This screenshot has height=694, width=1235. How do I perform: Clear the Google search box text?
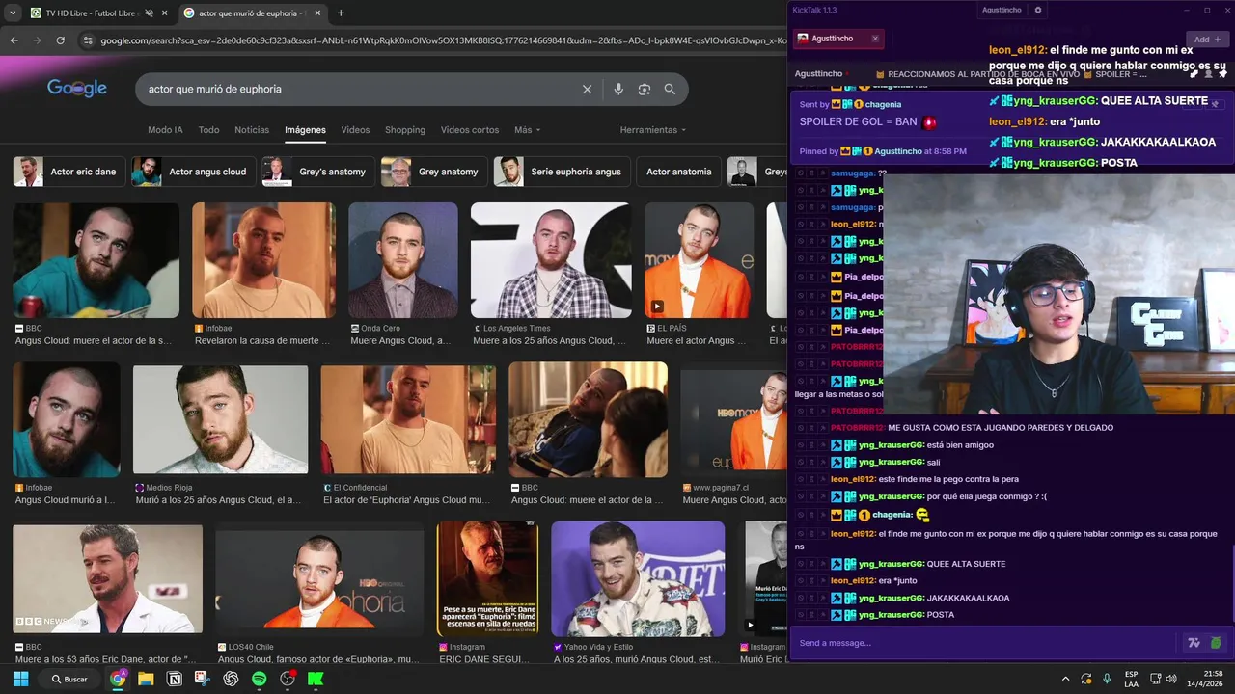pyautogui.click(x=587, y=89)
